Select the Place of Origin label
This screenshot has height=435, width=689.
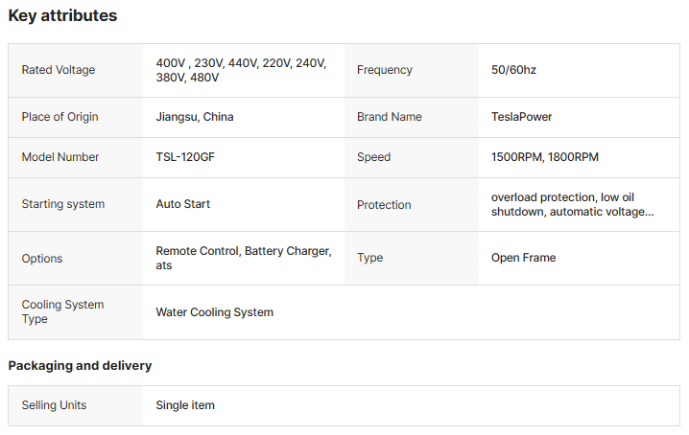[59, 117]
